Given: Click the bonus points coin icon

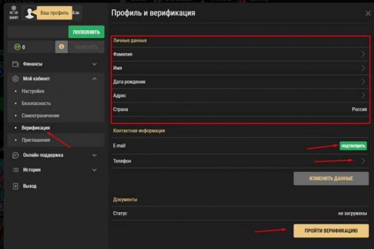Looking at the screenshot, I should 17,47.
